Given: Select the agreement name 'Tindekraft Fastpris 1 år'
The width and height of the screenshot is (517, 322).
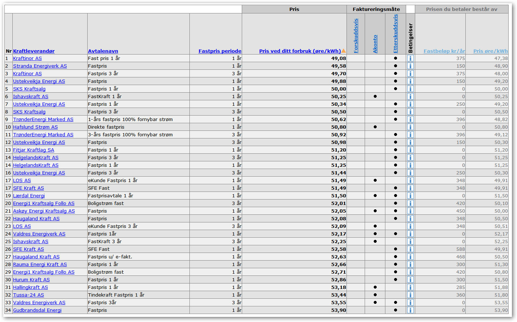Looking at the screenshot, I should pos(116,295).
